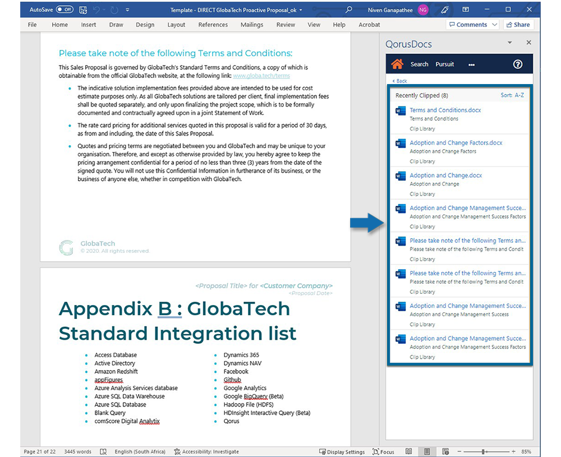
Task: Toggle the AutoSave switch
Action: pos(65,10)
